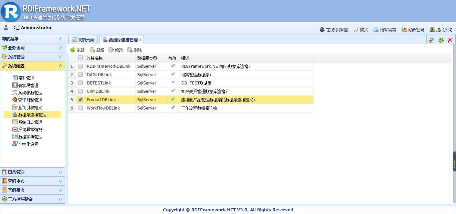The image size is (456, 214).
Task: Click the 查询引擎管理 bug icon
Action: [15, 100]
